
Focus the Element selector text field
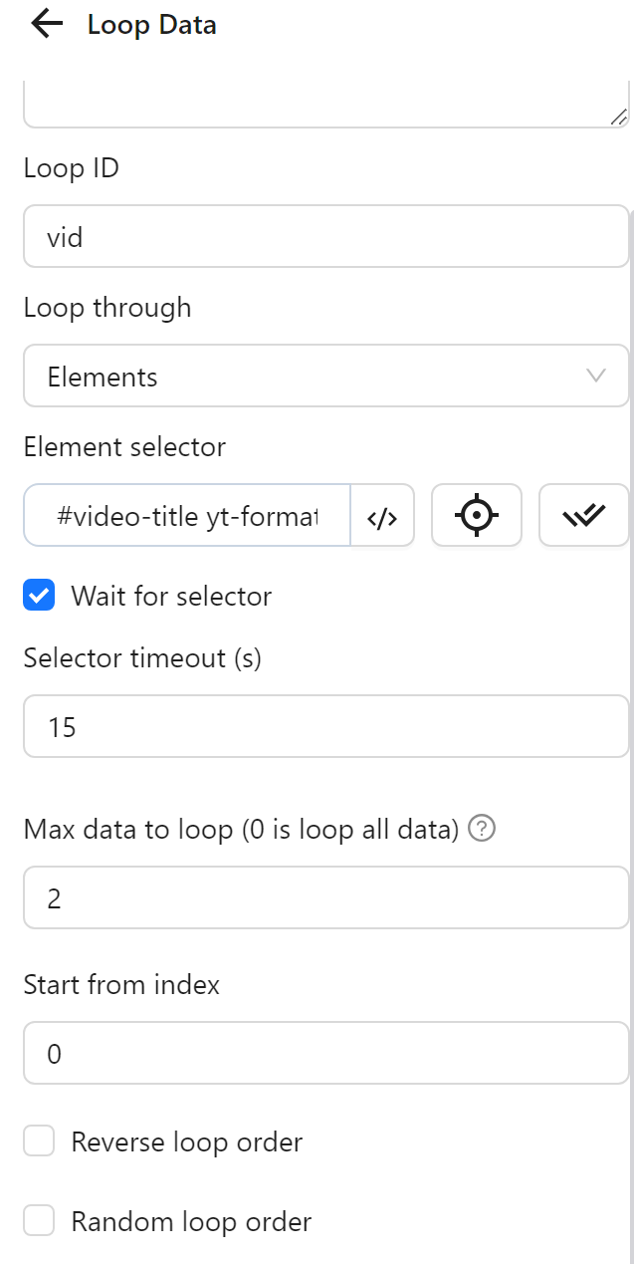tap(184, 515)
